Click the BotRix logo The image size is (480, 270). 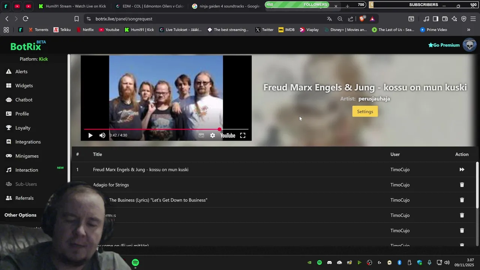pos(28,46)
